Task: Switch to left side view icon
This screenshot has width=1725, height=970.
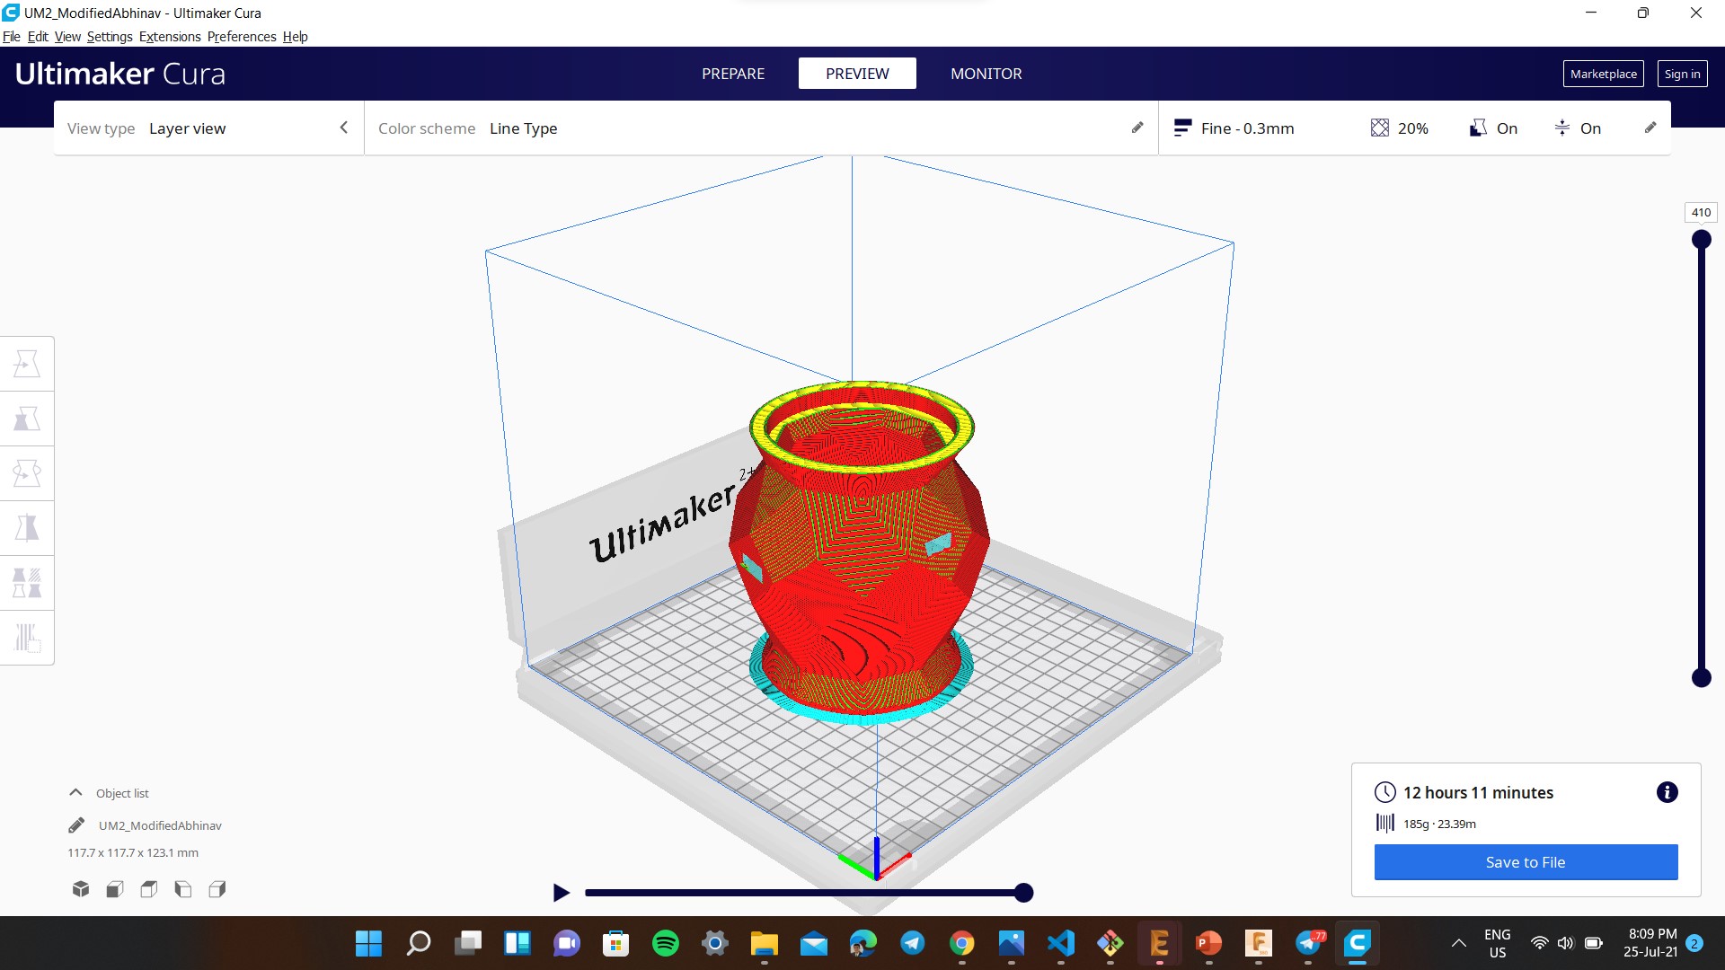Action: (183, 889)
